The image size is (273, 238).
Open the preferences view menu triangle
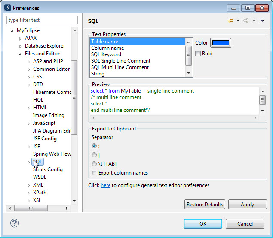(x=262, y=21)
